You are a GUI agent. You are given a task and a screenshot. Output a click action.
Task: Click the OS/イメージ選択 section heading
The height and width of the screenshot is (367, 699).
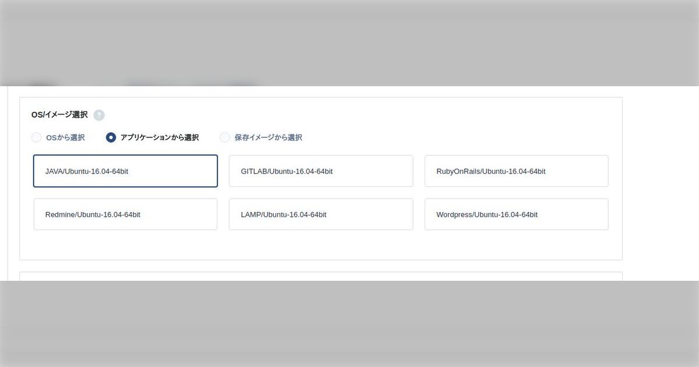[x=59, y=114]
